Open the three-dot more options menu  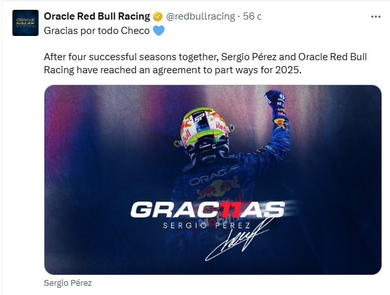pyautogui.click(x=376, y=16)
